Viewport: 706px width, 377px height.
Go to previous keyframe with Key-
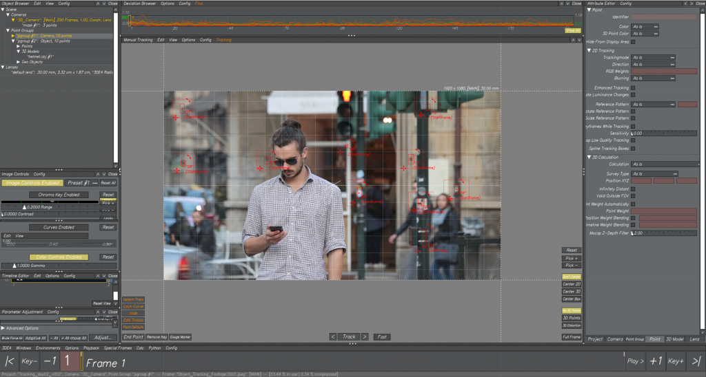tap(29, 362)
